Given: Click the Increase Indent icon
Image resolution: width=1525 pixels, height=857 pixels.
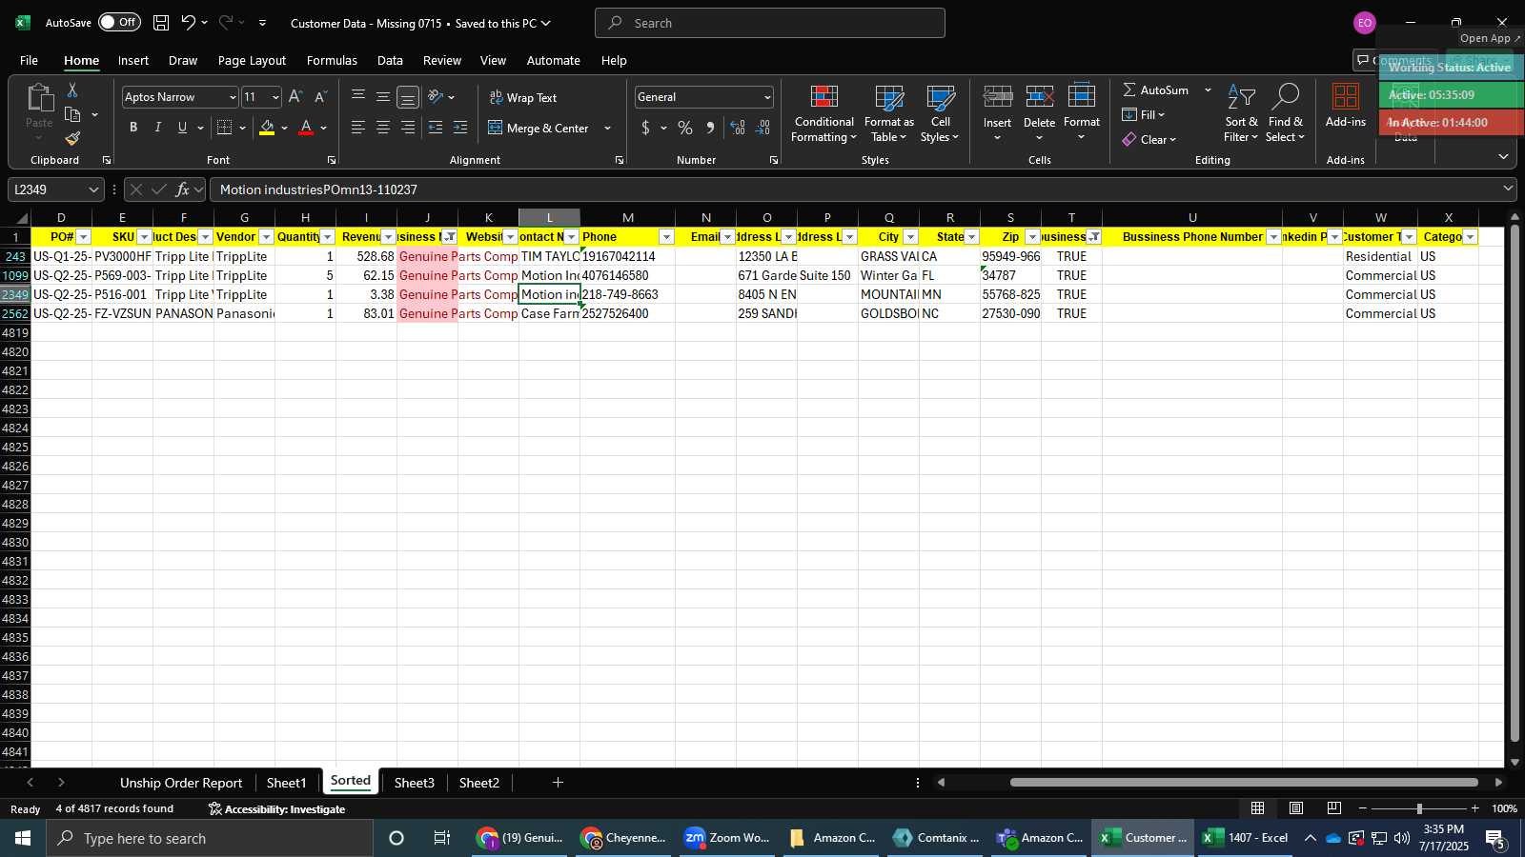Looking at the screenshot, I should [460, 128].
